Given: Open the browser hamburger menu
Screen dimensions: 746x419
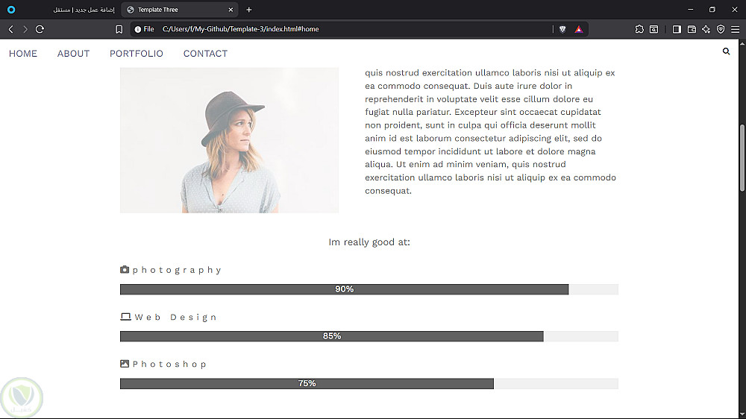Looking at the screenshot, I should point(735,29).
